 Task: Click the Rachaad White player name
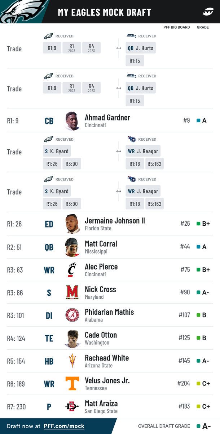(x=107, y=358)
